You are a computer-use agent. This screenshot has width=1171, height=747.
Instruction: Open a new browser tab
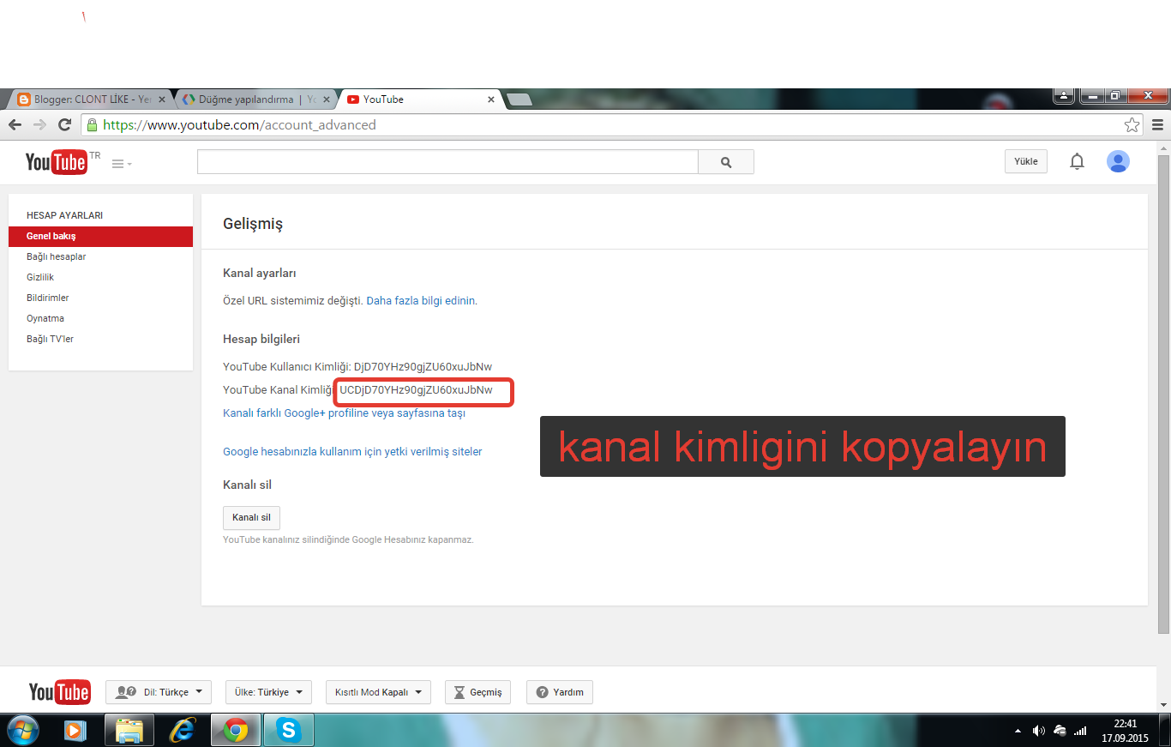click(x=519, y=99)
